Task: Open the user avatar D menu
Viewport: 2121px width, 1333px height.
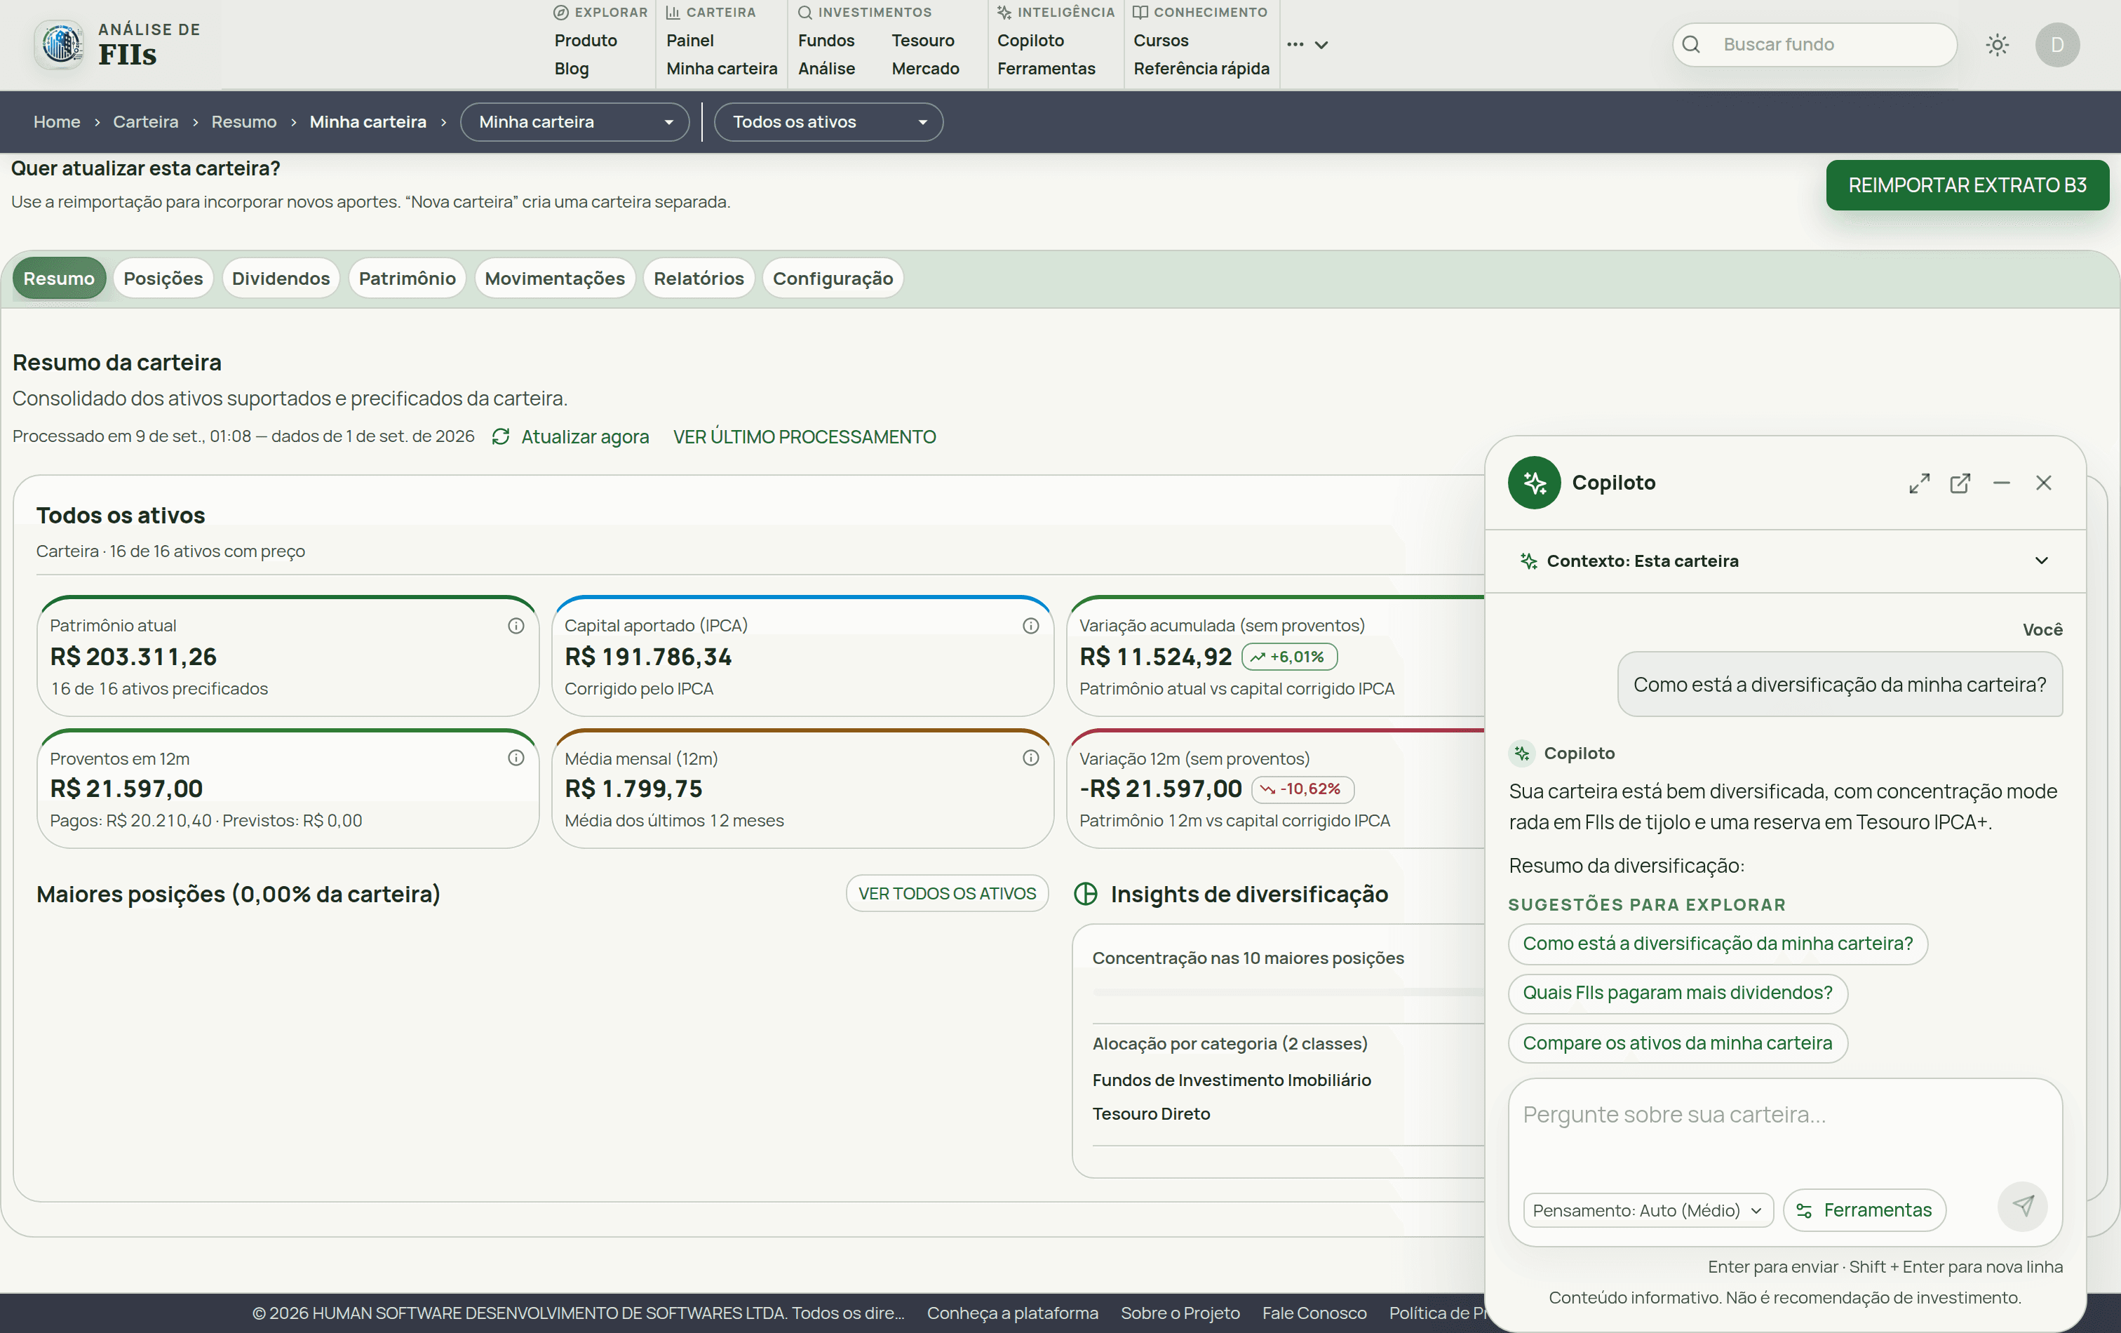Action: click(x=2056, y=45)
